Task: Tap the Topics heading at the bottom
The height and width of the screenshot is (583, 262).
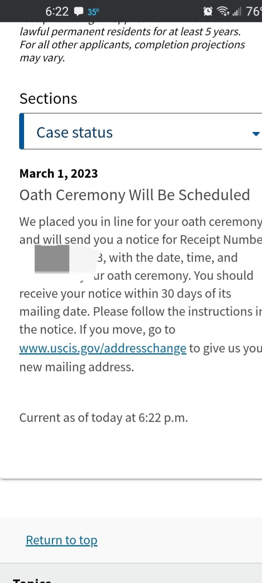Action: 32,580
